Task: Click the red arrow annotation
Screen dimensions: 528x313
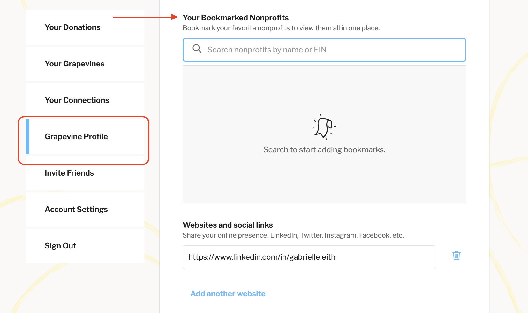Action: tap(145, 17)
